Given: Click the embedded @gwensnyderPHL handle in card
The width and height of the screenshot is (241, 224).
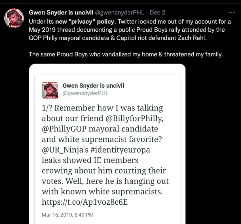Looking at the screenshot, I should tap(86, 93).
